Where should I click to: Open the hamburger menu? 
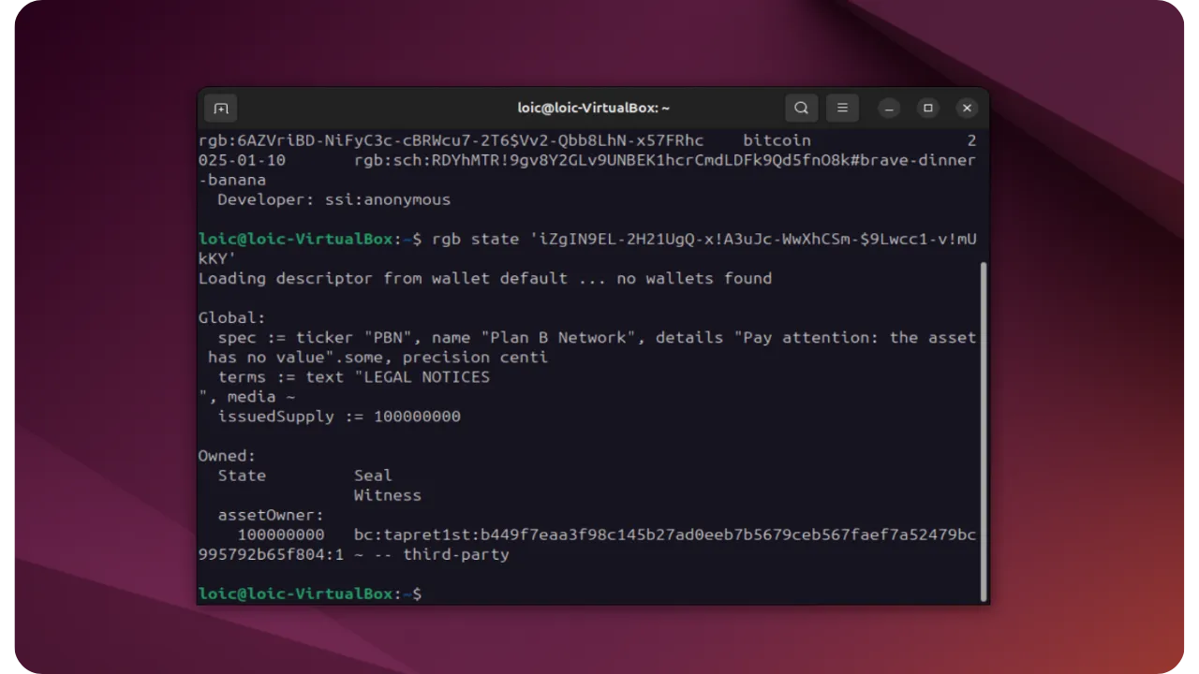(x=842, y=108)
